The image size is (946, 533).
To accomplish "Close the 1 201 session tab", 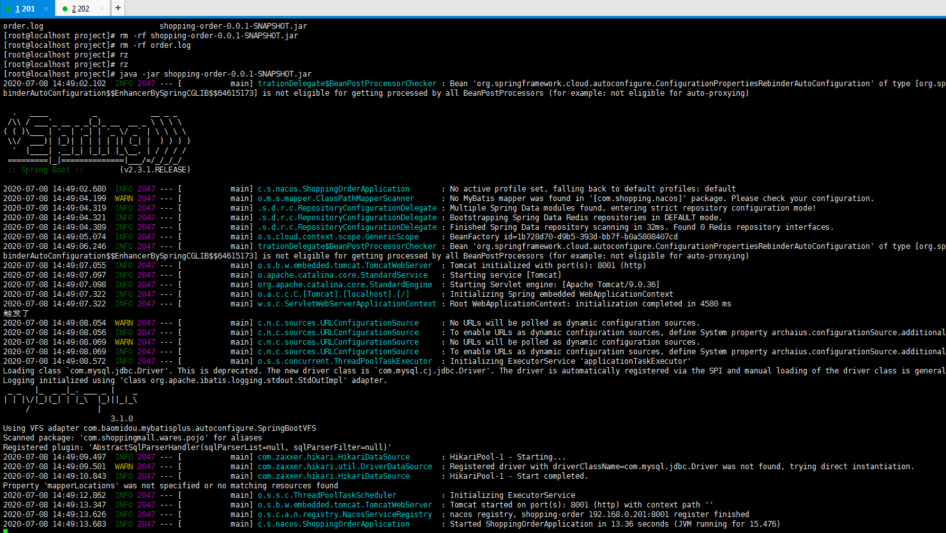I will click(46, 9).
